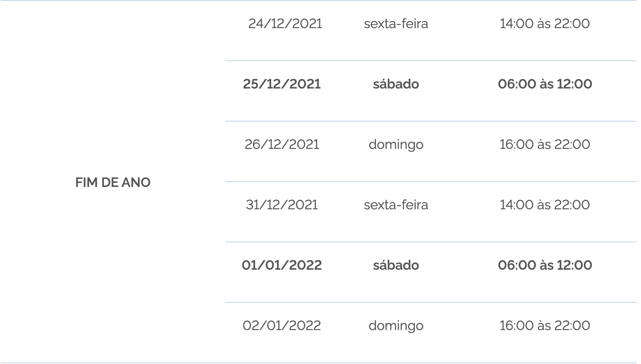The width and height of the screenshot is (641, 364).
Task: Click the date 02/01/2022
Action: (x=282, y=326)
